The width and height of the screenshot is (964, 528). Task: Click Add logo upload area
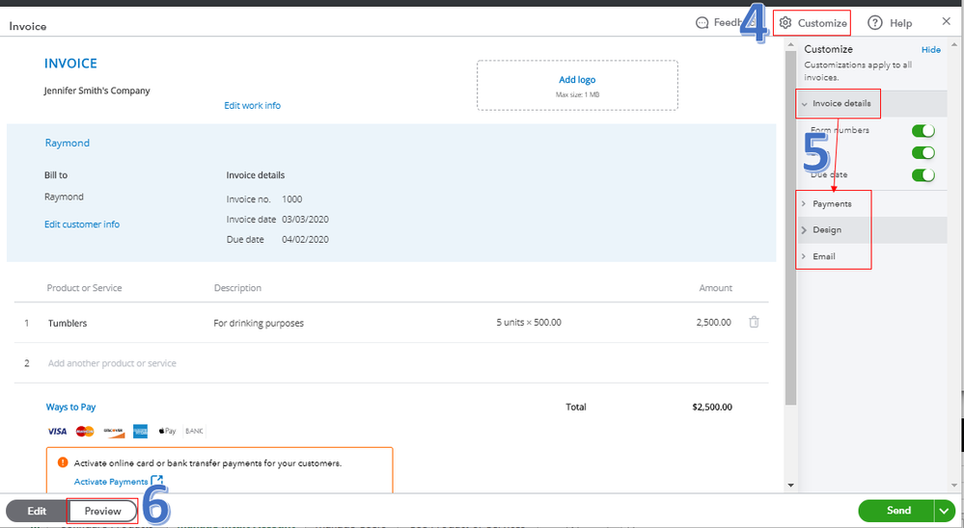[577, 86]
